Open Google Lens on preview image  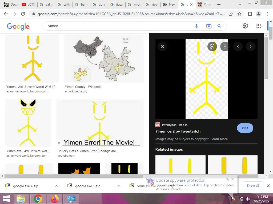212,46
